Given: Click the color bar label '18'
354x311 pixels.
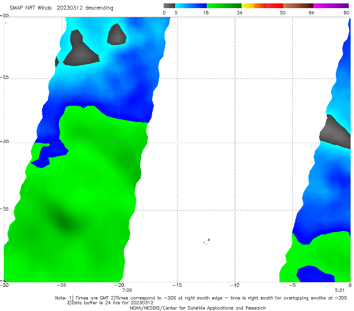Looking at the screenshot, I should [x=205, y=13].
